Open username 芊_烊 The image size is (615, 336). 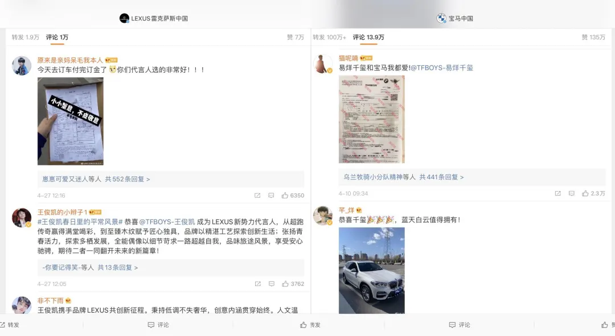(x=346, y=210)
